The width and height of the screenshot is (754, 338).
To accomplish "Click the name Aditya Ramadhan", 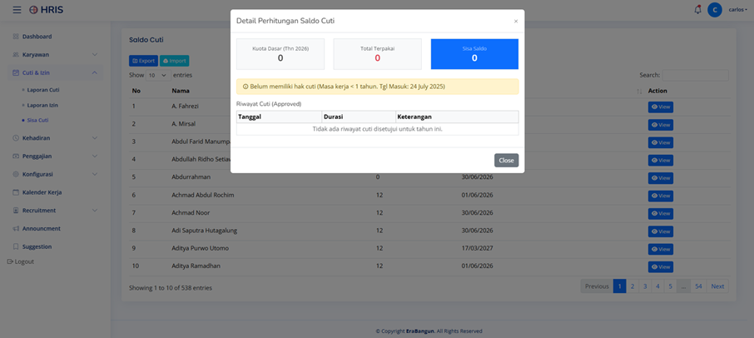I will (x=196, y=266).
